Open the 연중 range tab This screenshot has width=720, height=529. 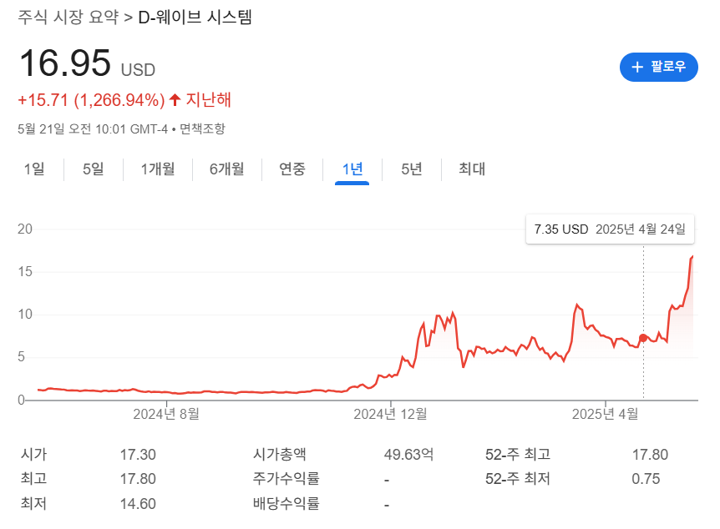[x=292, y=169]
